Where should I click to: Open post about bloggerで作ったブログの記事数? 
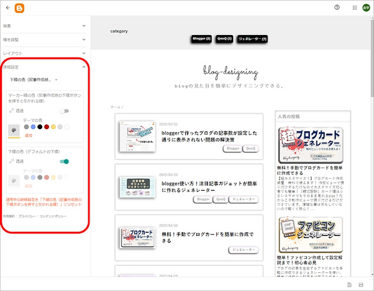[x=209, y=136]
